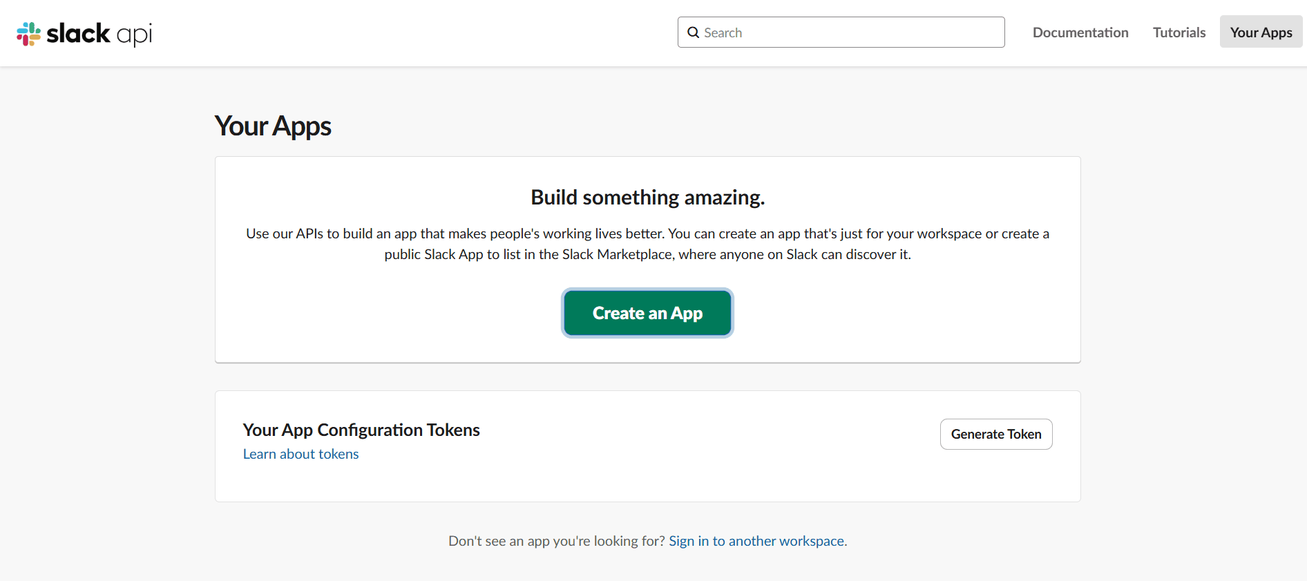Click blank header area left of Search
Screen dimensions: 1307x581
pos(414,33)
